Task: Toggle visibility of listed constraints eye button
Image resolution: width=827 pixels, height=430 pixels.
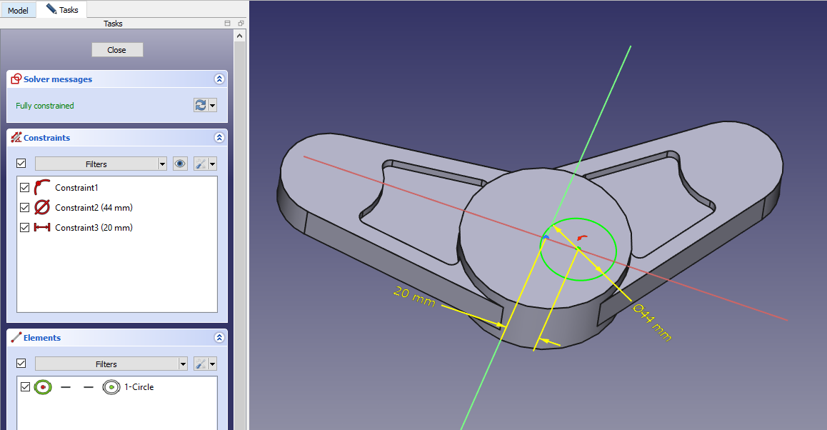Action: coord(180,164)
